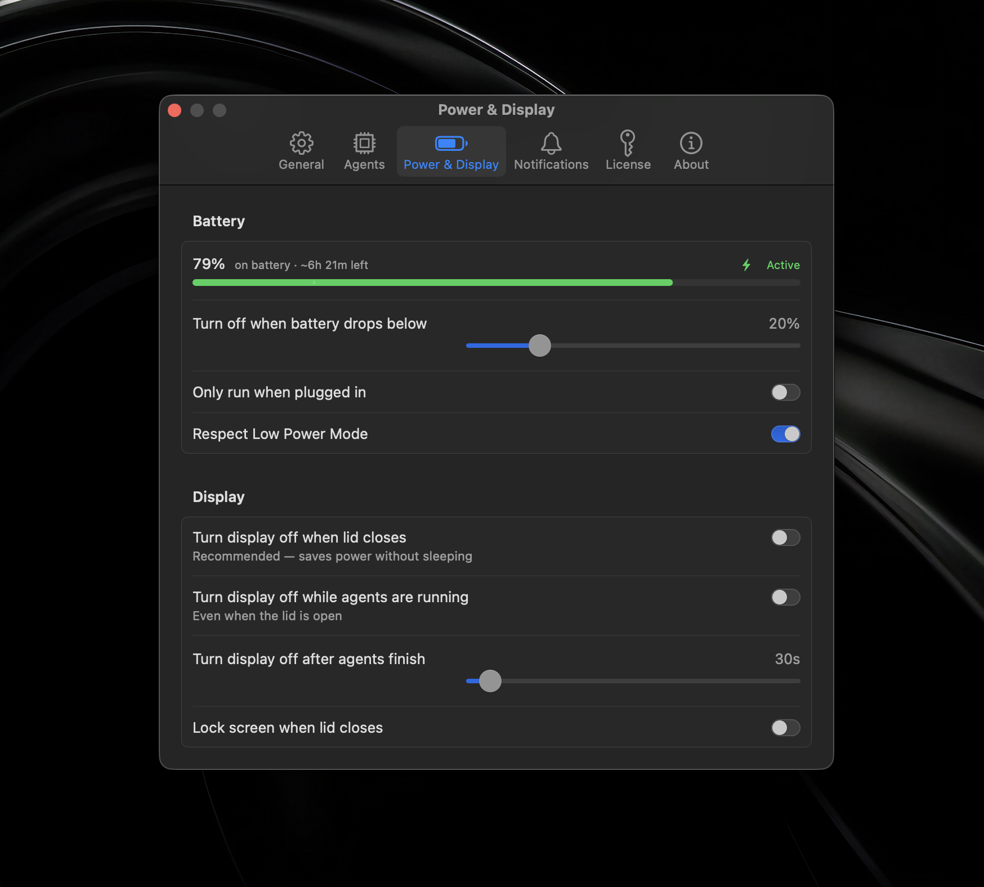Click 'Even when the lid is open' text

267,616
